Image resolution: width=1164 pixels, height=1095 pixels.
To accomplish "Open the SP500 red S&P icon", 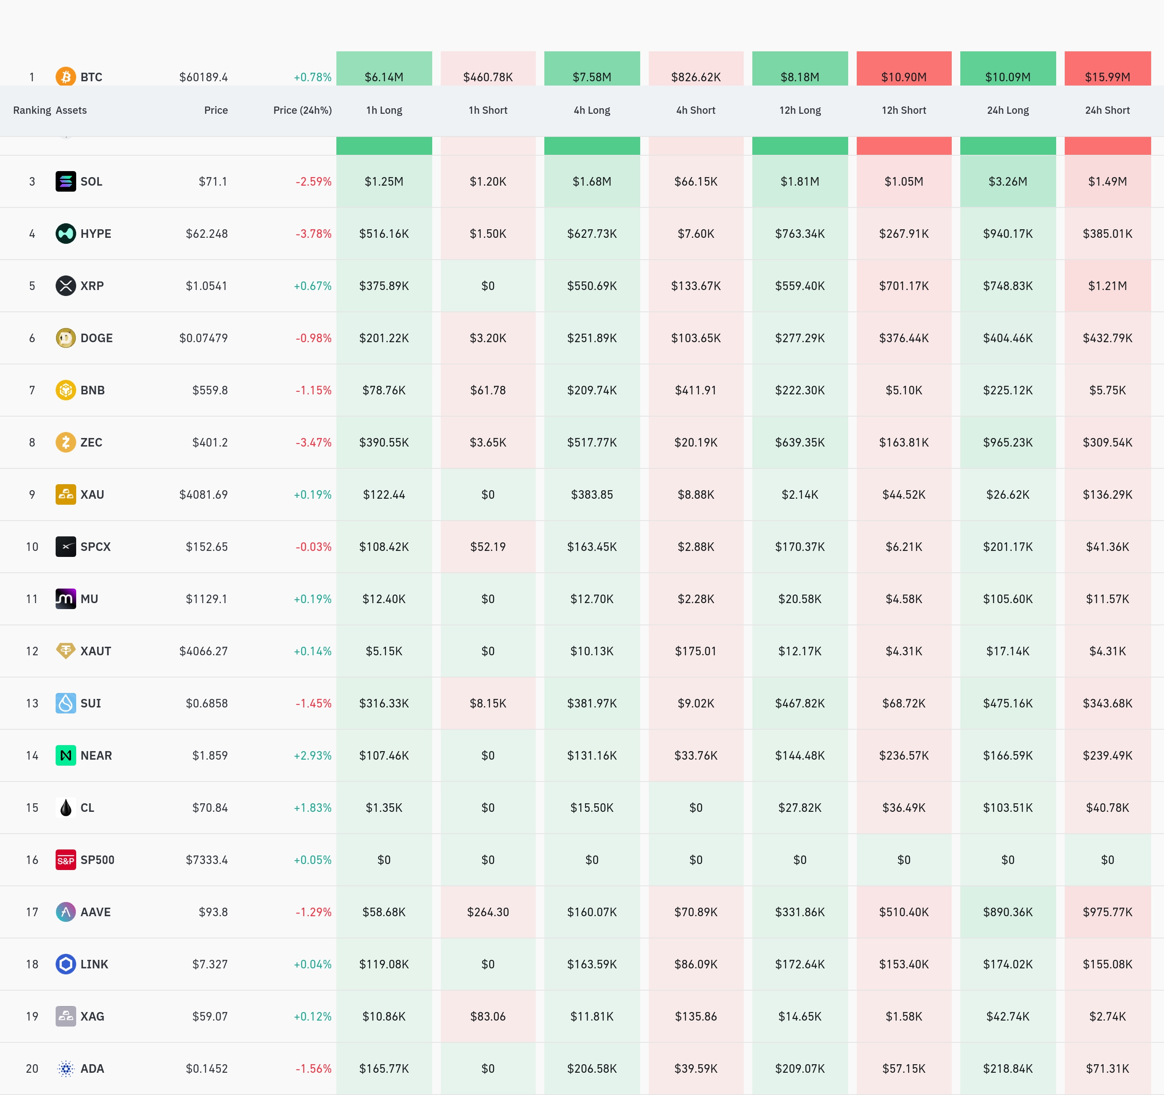I will point(65,860).
